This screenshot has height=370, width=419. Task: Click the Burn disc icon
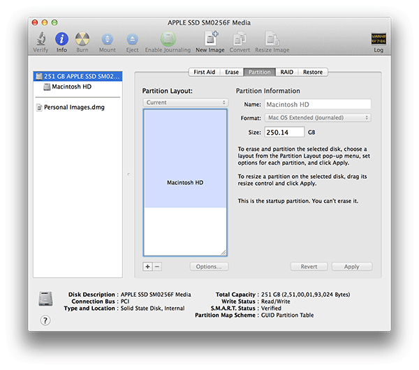pyautogui.click(x=82, y=39)
